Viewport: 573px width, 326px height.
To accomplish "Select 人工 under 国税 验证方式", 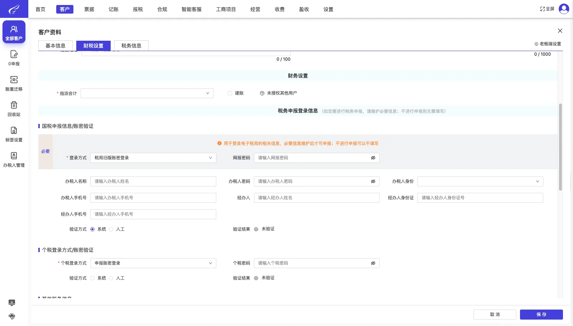I will [x=111, y=229].
